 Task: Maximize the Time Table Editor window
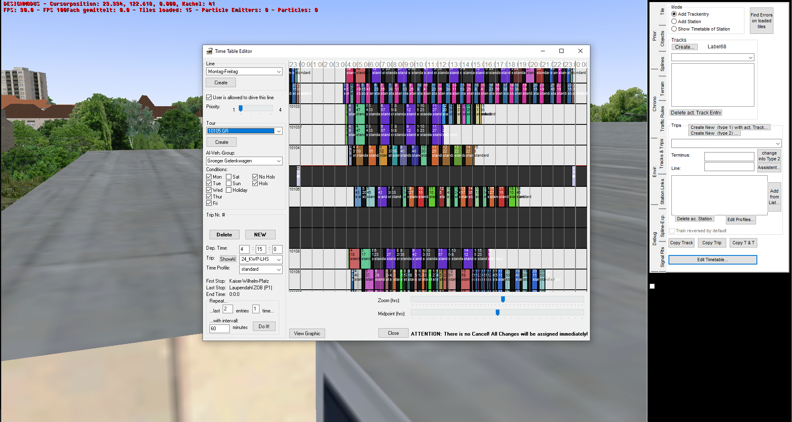point(561,51)
